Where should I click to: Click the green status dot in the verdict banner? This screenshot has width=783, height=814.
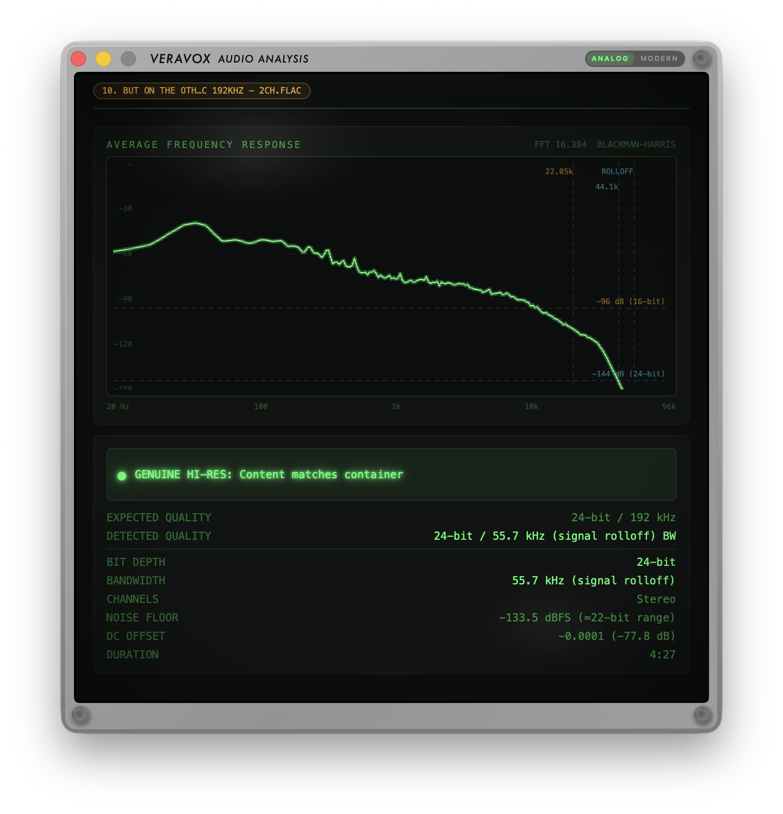[x=122, y=476]
